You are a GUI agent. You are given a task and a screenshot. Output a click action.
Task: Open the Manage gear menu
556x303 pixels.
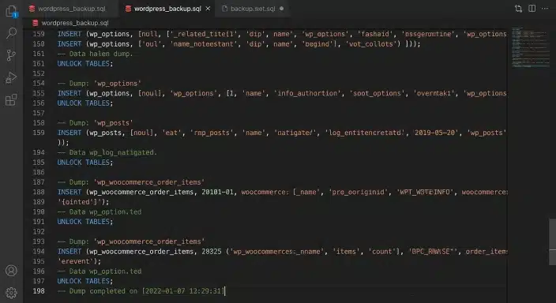(11, 293)
